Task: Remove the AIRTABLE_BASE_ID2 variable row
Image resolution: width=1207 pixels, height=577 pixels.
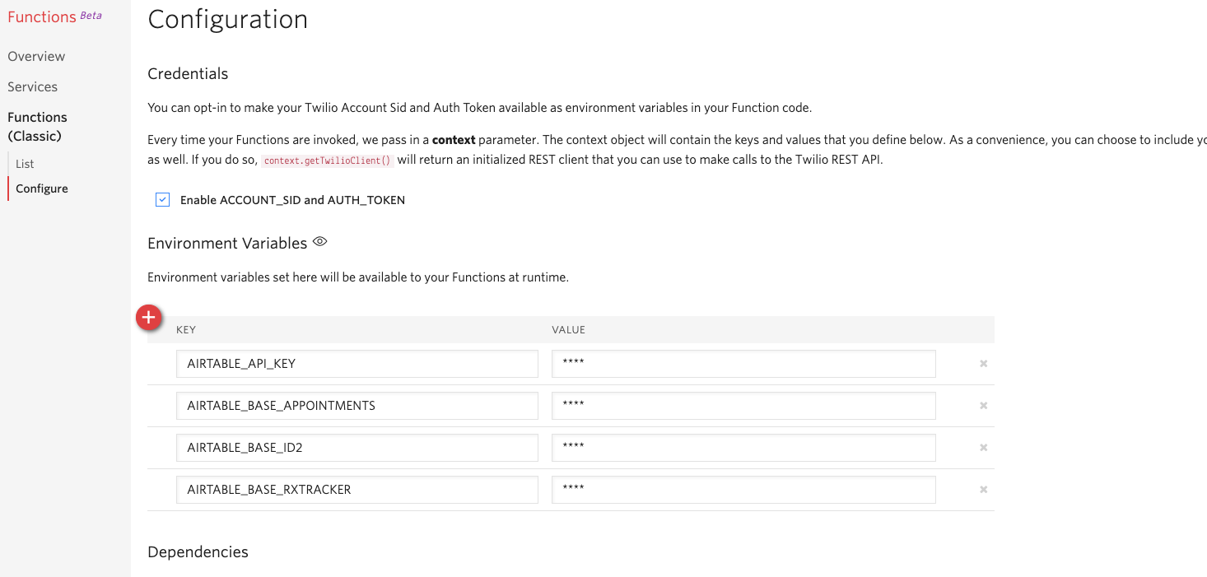Action: pyautogui.click(x=983, y=448)
